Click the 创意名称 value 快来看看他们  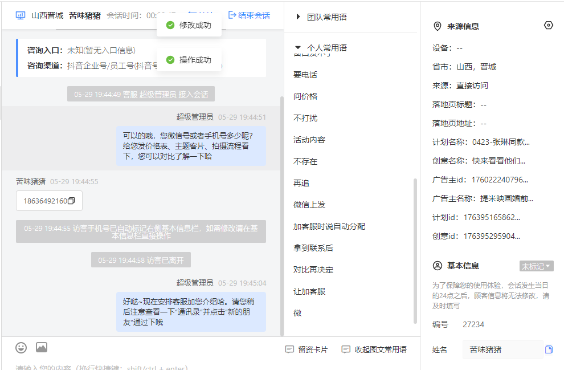[498, 161]
